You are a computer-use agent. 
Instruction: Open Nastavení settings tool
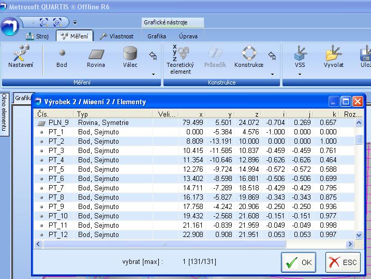click(21, 57)
